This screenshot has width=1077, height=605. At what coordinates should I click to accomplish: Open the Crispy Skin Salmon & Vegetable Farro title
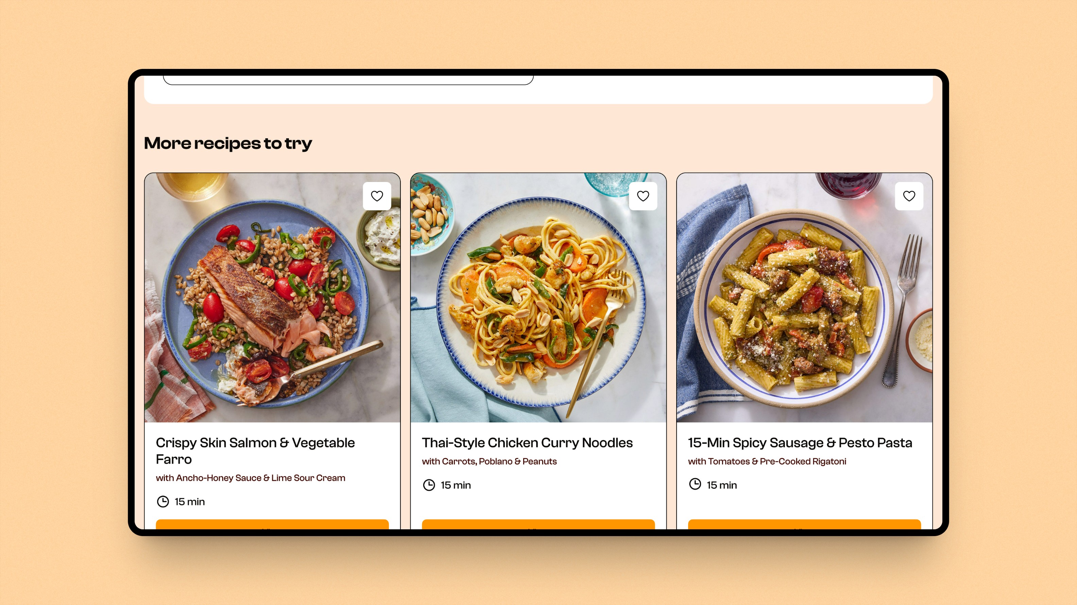point(255,451)
